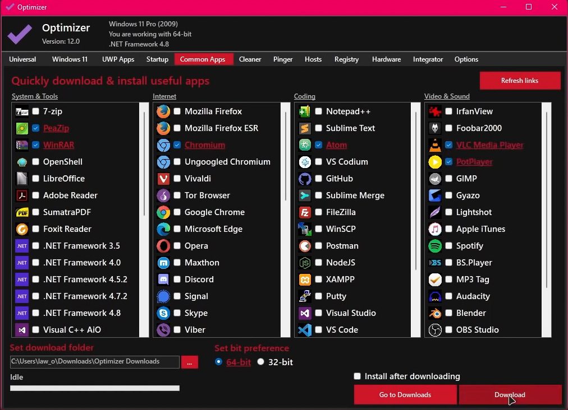This screenshot has height=410, width=568.
Task: Uncheck the Chromium checkbox
Action: [177, 145]
